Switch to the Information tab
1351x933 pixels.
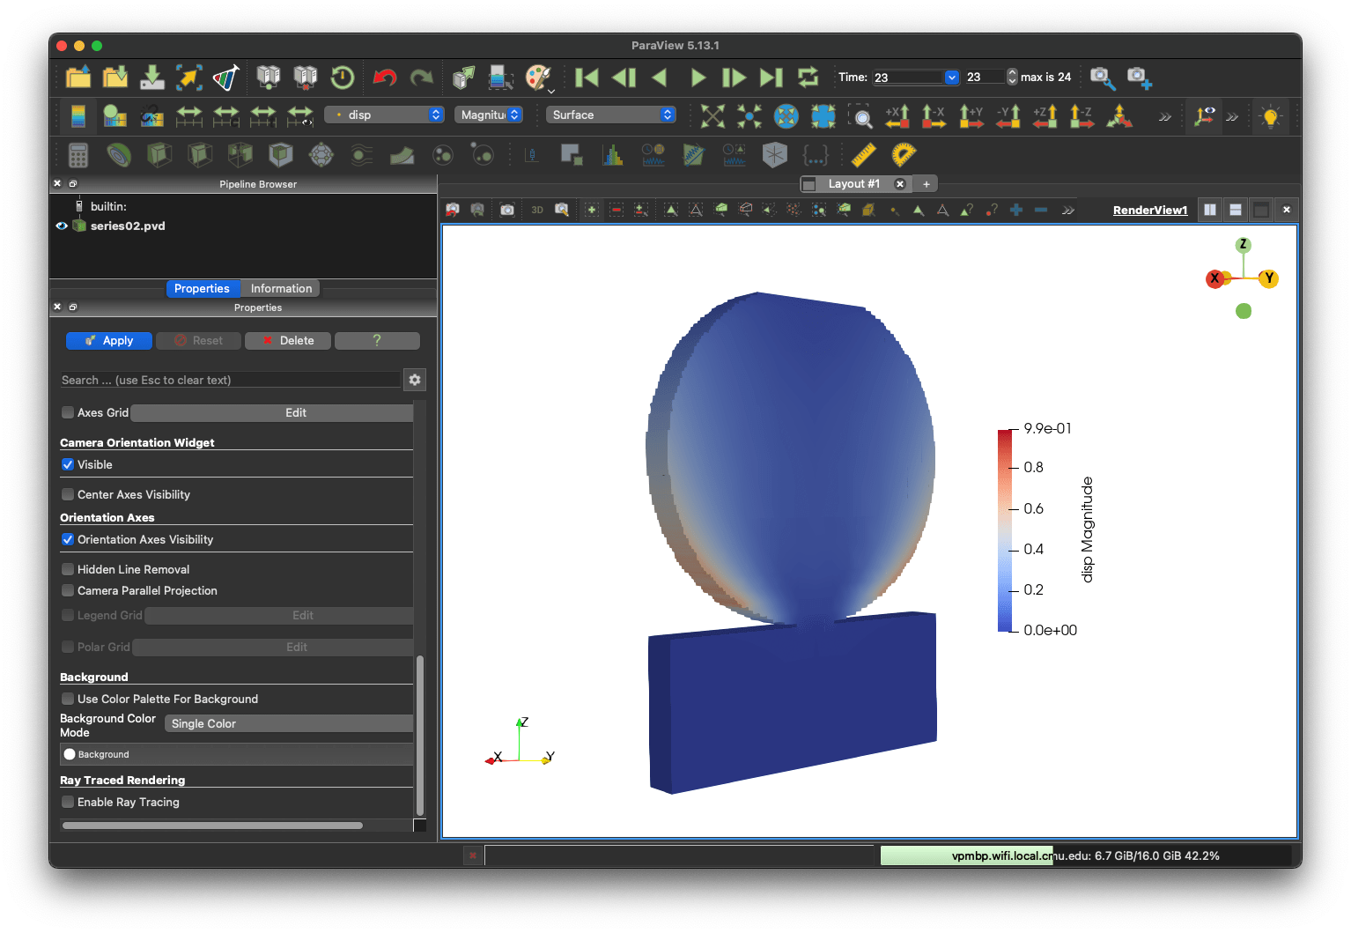pos(281,288)
